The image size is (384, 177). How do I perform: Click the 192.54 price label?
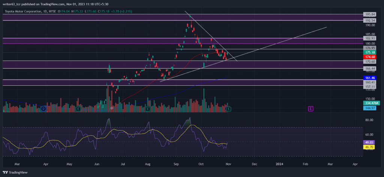click(x=370, y=20)
